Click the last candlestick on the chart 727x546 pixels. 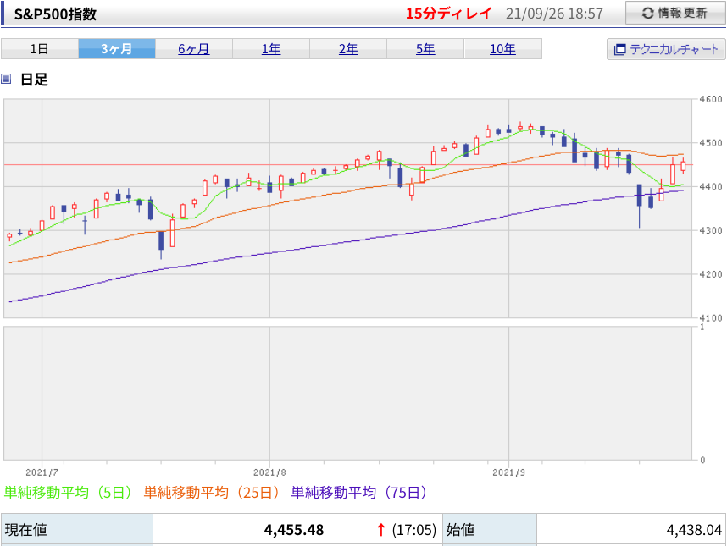[684, 166]
